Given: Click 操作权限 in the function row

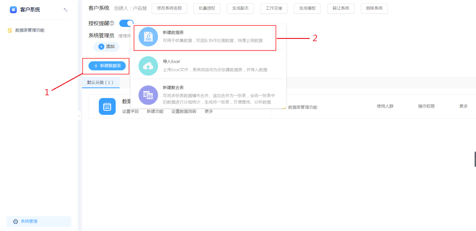Looking at the screenshot, I should click(426, 106).
